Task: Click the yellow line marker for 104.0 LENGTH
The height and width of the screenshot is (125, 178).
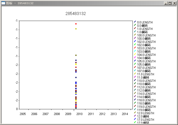Action: [x=135, y=54]
